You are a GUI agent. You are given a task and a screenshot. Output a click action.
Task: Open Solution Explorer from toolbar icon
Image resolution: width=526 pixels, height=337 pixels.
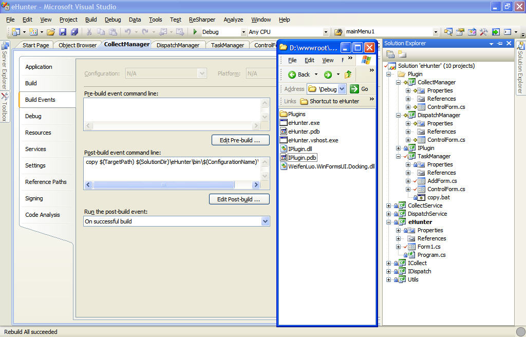(448, 32)
